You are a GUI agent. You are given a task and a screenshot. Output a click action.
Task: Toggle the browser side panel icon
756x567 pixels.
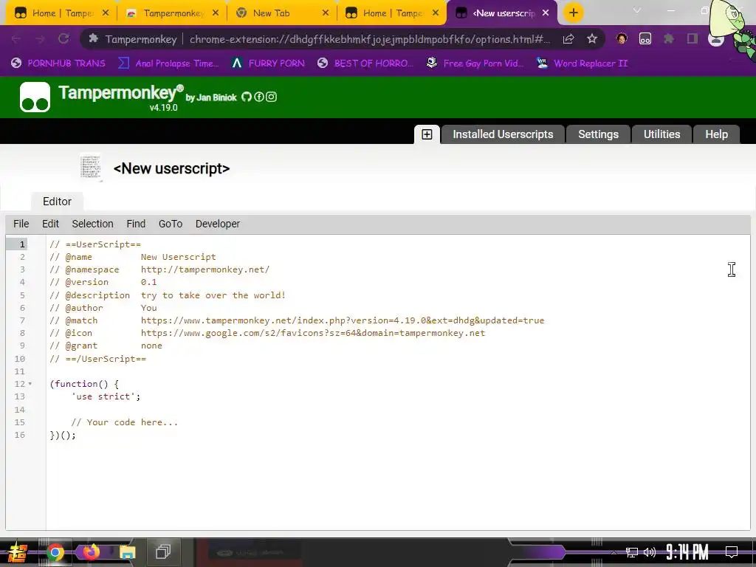tap(693, 39)
